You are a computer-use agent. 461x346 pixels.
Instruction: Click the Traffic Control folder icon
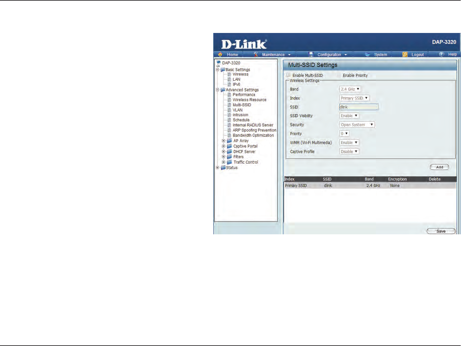pyautogui.click(x=229, y=162)
